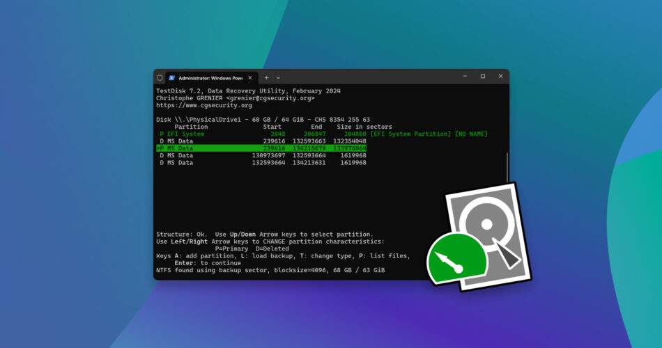Click the green gauge dial on the logo
Screen dimensions: 662x348
458,259
